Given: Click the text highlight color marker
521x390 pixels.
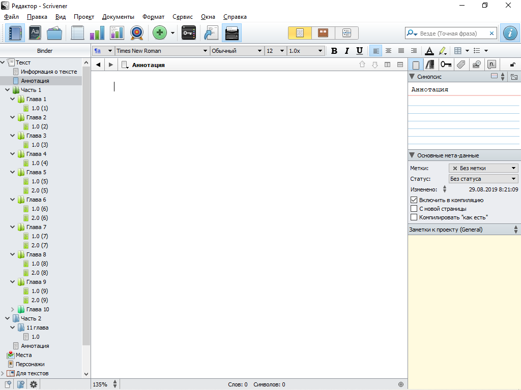Looking at the screenshot, I should pos(442,51).
